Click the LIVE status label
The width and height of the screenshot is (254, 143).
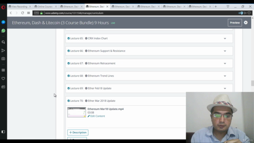coord(113,23)
